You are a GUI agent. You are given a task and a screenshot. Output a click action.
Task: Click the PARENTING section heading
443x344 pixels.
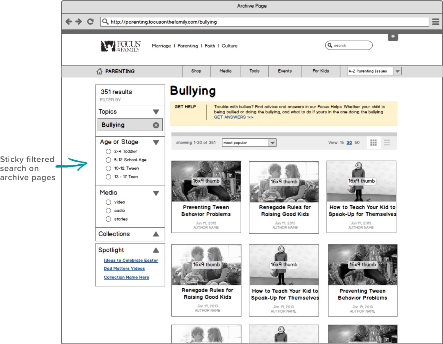[120, 71]
